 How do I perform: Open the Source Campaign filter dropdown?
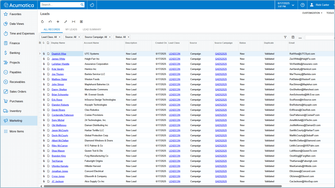pos(97,37)
